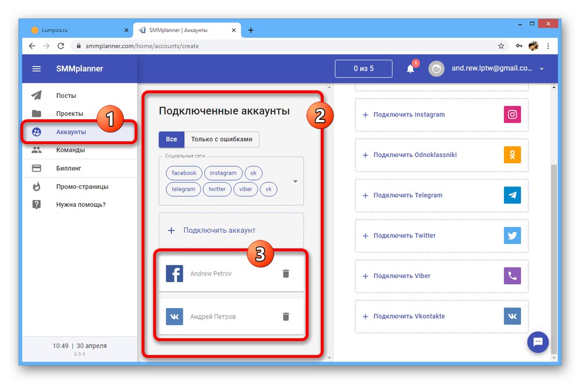
Task: Click the Telegram logo icon
Action: coord(512,195)
